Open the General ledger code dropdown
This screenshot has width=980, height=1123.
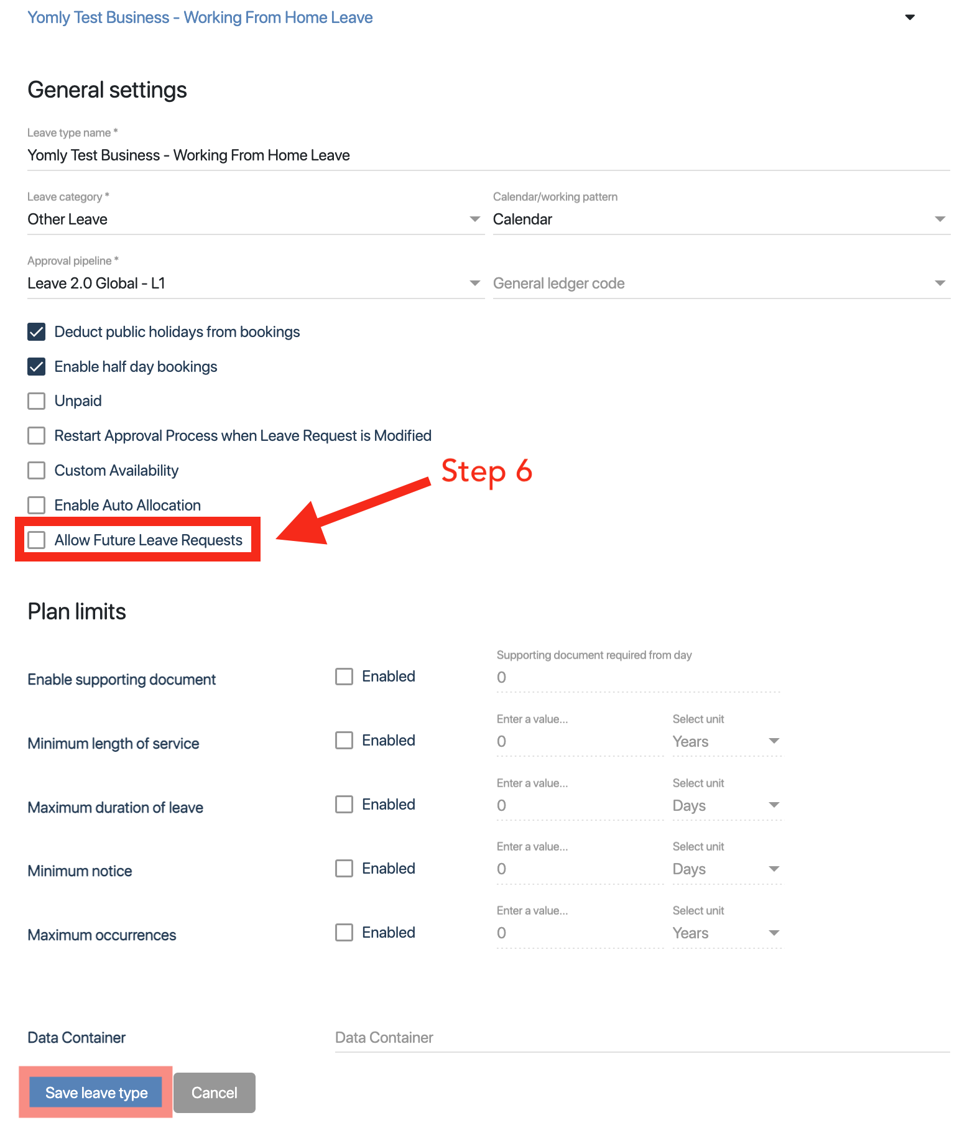(721, 284)
